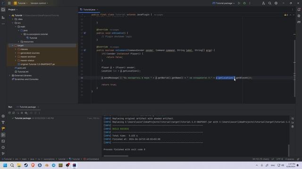The width and height of the screenshot is (302, 169).
Task: Collapse the target folder in project tree
Action: [13, 46]
